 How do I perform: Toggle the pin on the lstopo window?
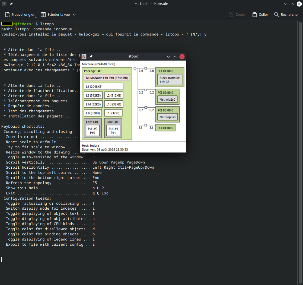pos(91,56)
